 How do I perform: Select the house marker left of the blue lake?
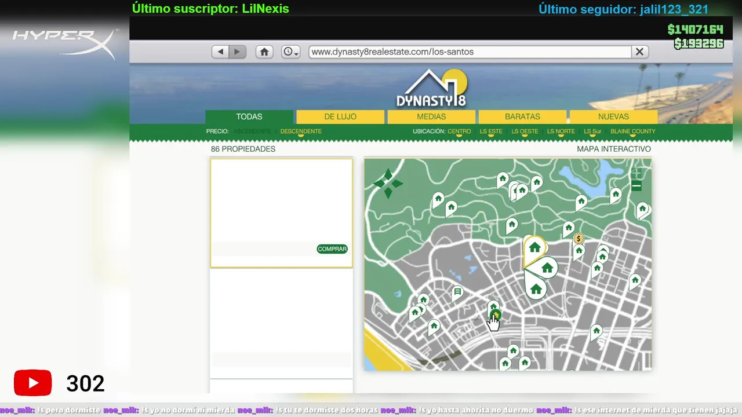point(536,182)
